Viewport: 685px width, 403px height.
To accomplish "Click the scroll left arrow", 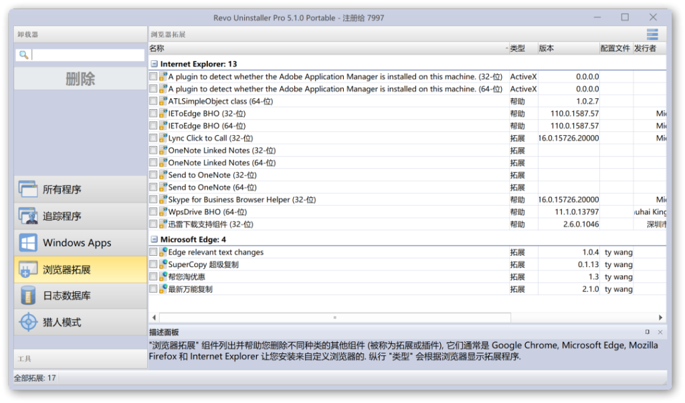I will pos(154,317).
